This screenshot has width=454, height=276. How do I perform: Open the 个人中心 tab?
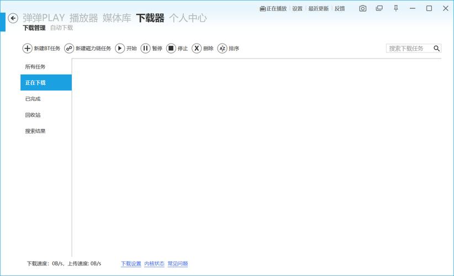(188, 18)
